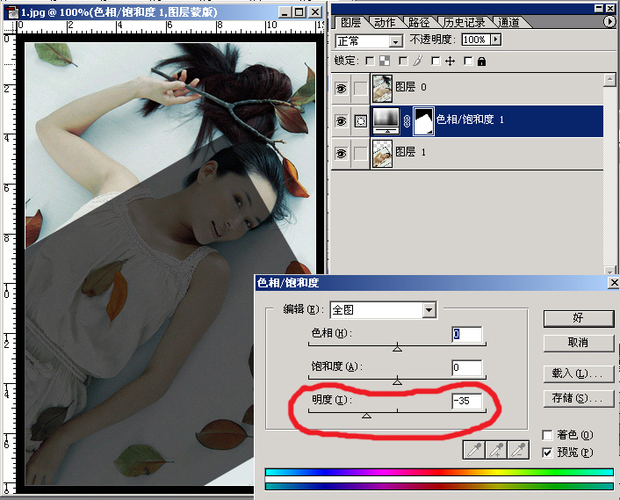Image resolution: width=620 pixels, height=500 pixels.
Task: Switch to the 通道 (Channels) tab
Action: pyautogui.click(x=508, y=22)
